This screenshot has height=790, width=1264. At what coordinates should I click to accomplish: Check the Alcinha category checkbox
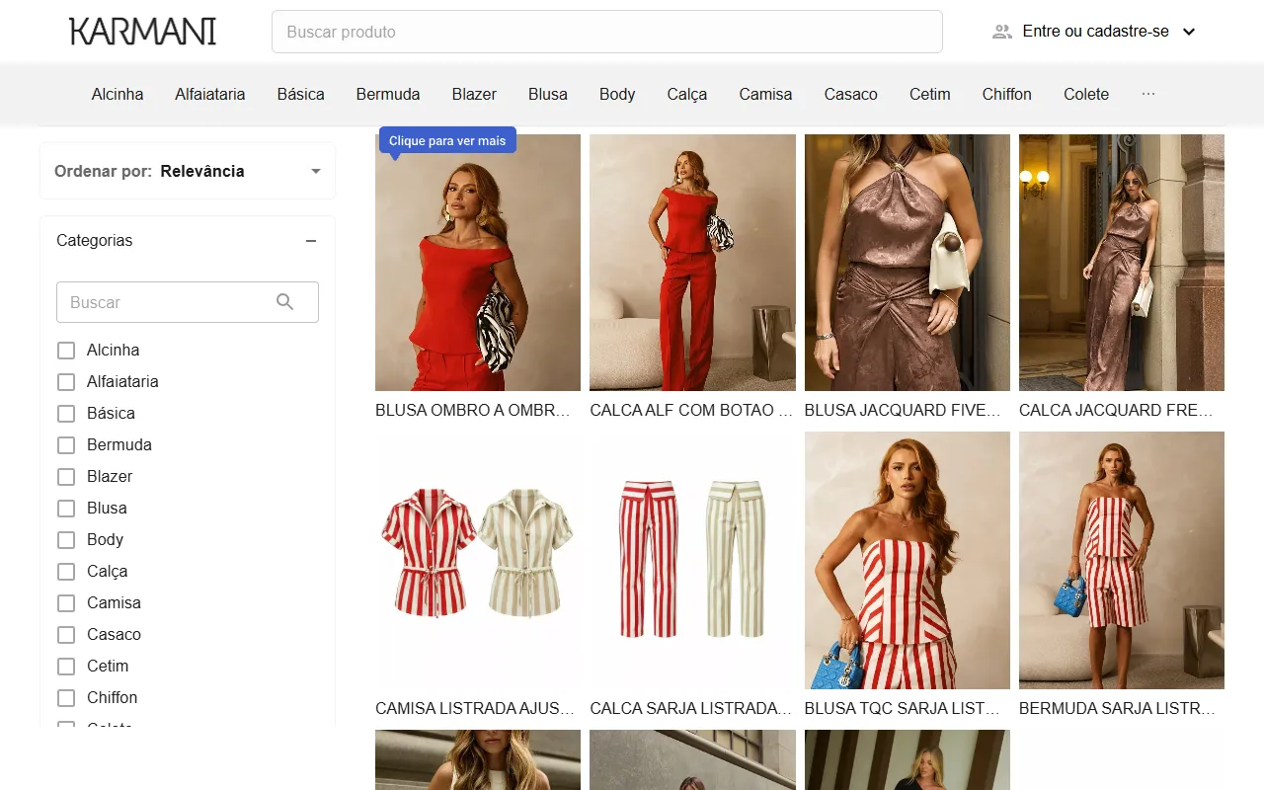[x=66, y=351]
